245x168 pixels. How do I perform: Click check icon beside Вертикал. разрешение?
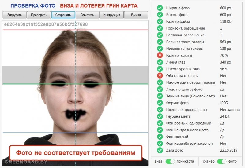point(160,35)
